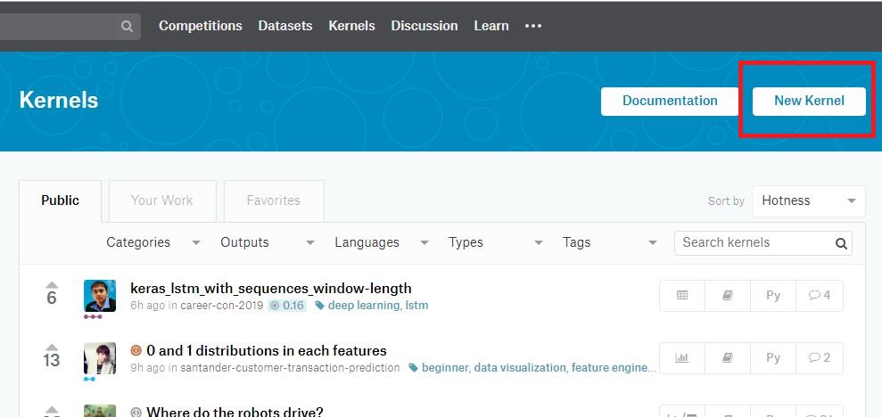
Task: Click the data visualization tag
Action: pyautogui.click(x=520, y=368)
